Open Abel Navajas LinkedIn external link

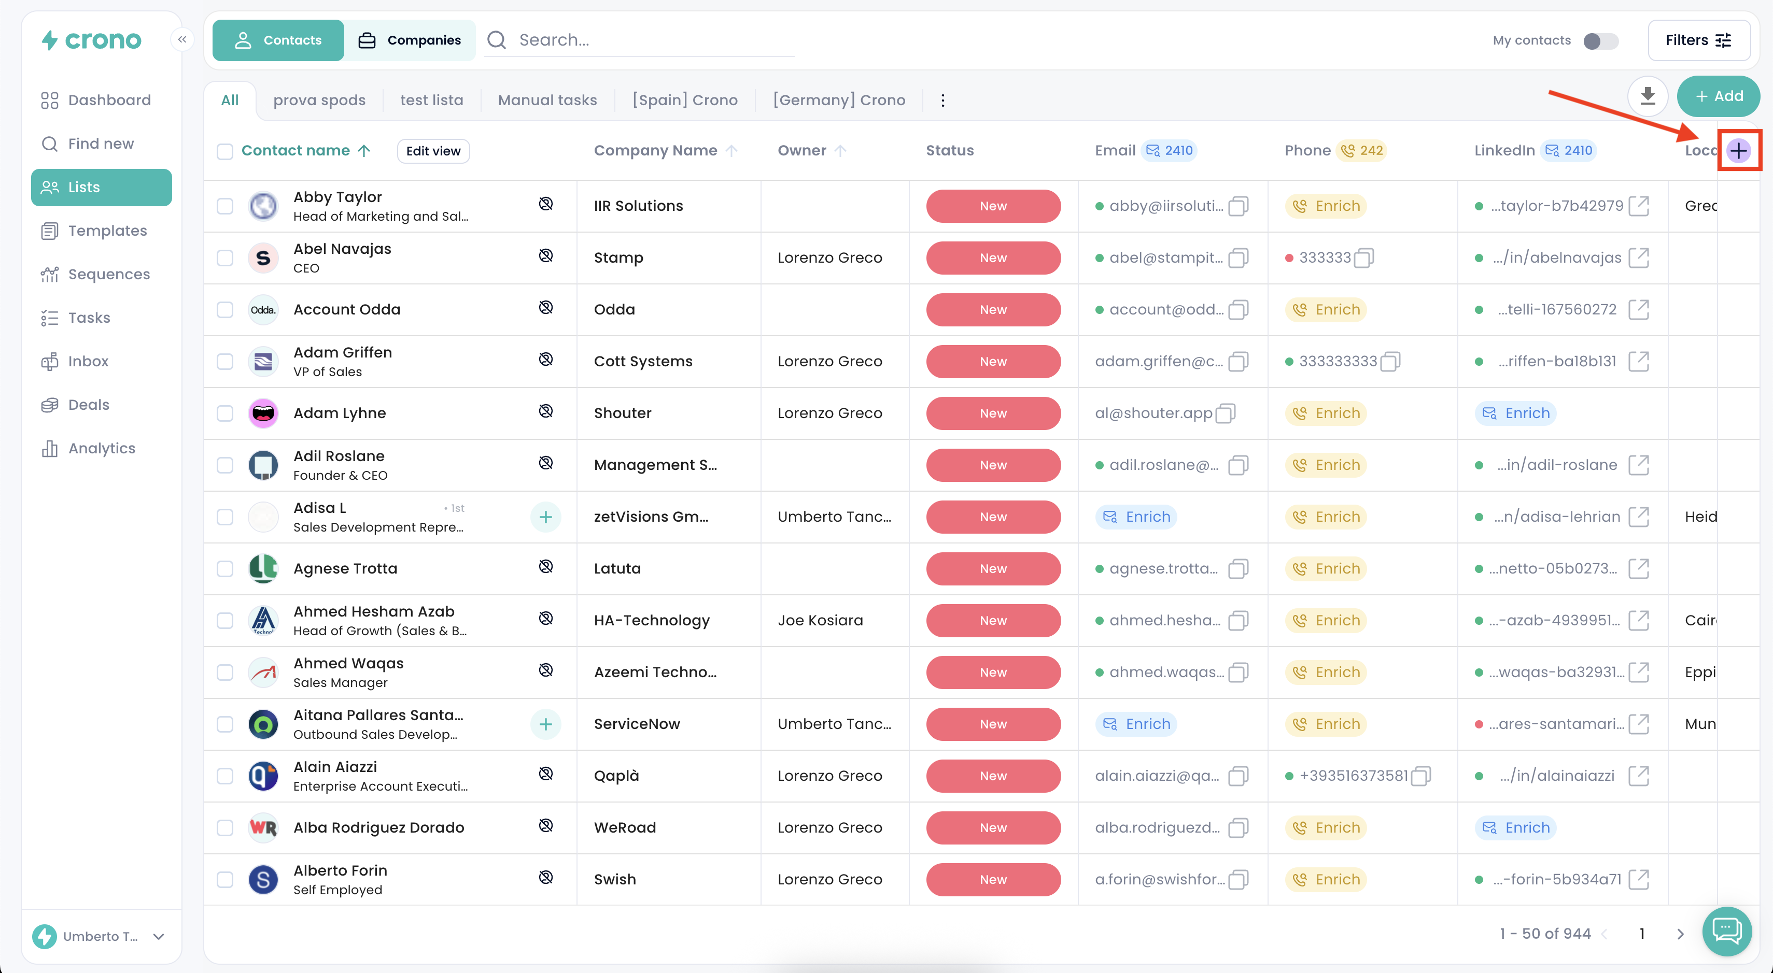pos(1639,258)
